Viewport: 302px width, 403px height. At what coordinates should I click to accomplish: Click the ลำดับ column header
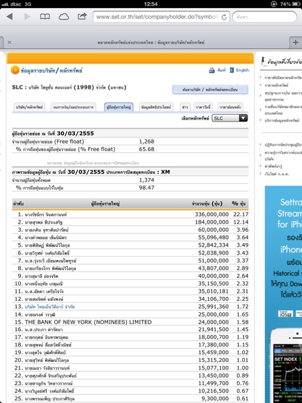pos(18,204)
